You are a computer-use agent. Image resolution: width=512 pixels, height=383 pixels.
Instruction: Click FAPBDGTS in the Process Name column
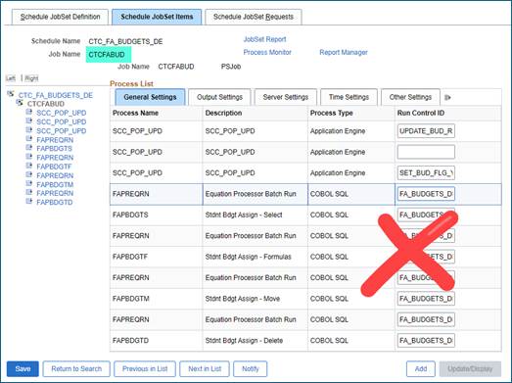tap(130, 215)
